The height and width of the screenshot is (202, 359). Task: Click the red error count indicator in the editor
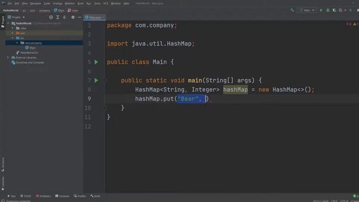(x=349, y=24)
